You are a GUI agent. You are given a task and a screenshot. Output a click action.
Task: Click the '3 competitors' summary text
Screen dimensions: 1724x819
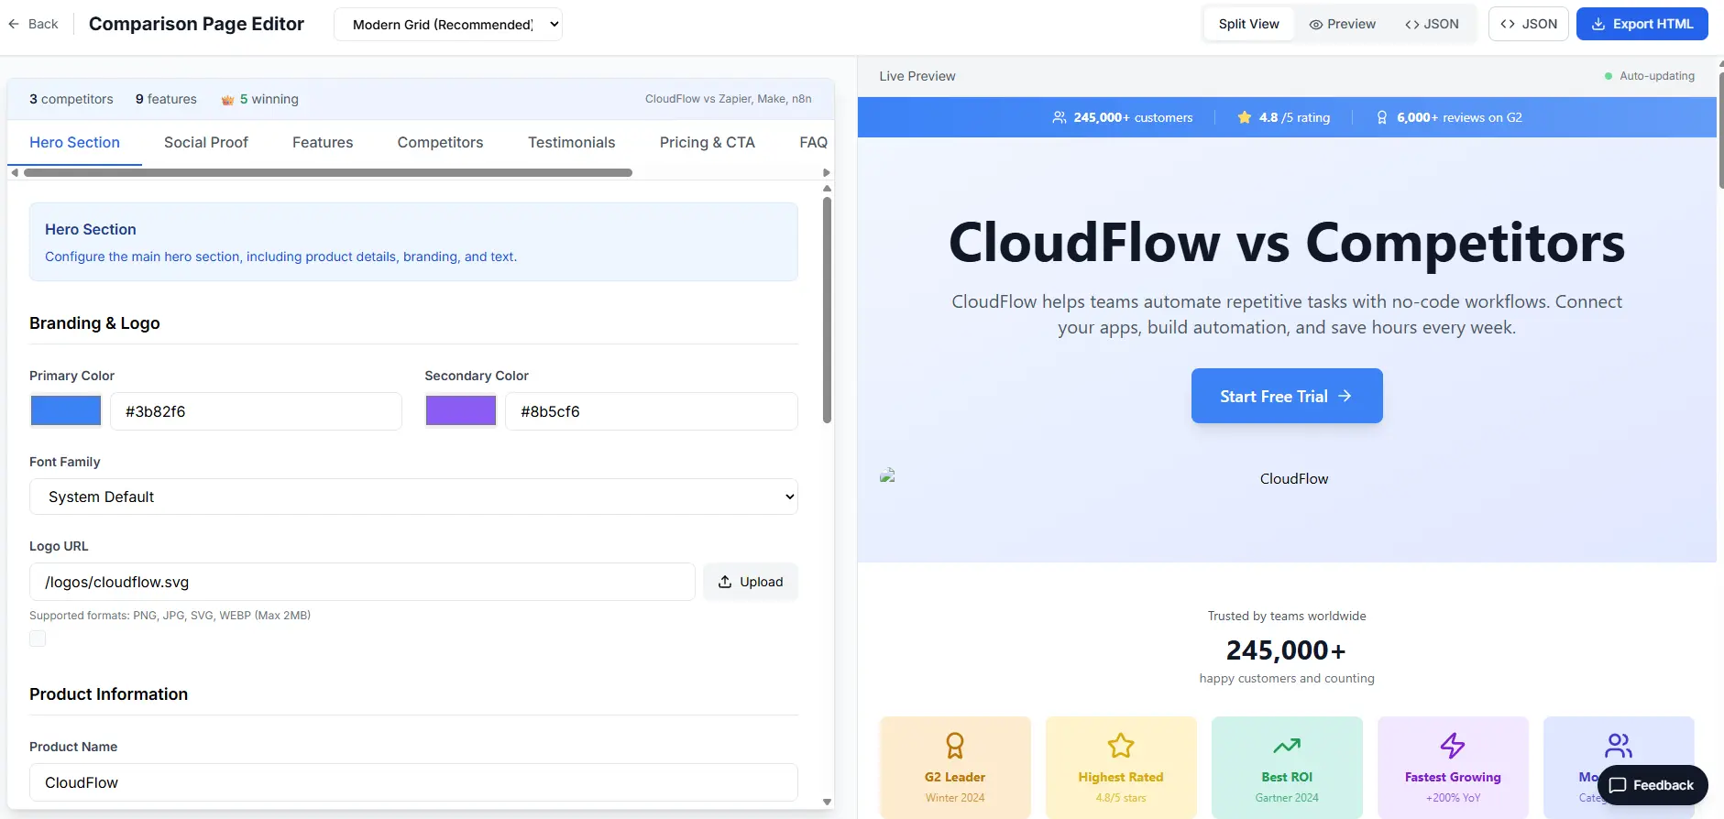(71, 99)
